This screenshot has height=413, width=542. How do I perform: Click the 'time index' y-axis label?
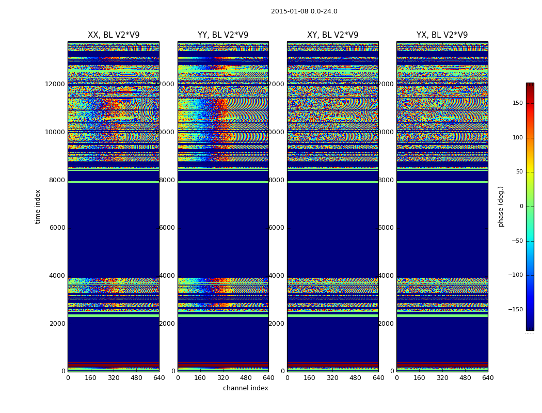[38, 206]
